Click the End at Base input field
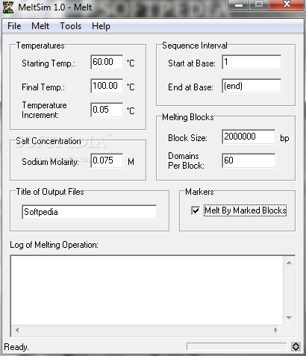 pyautogui.click(x=252, y=86)
